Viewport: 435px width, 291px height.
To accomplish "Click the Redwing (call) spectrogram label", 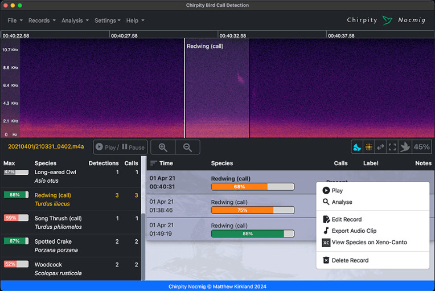I will [205, 46].
